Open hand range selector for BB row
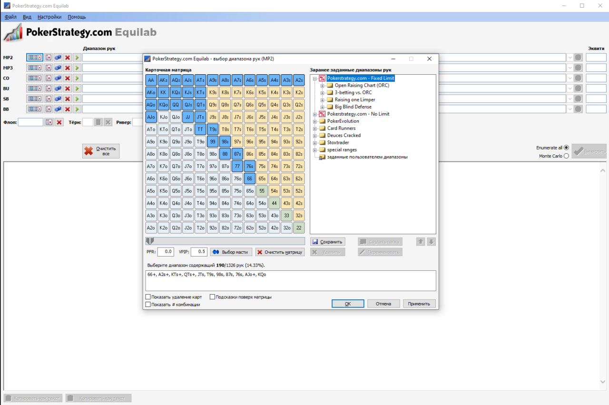609x405 pixels. tap(35, 109)
